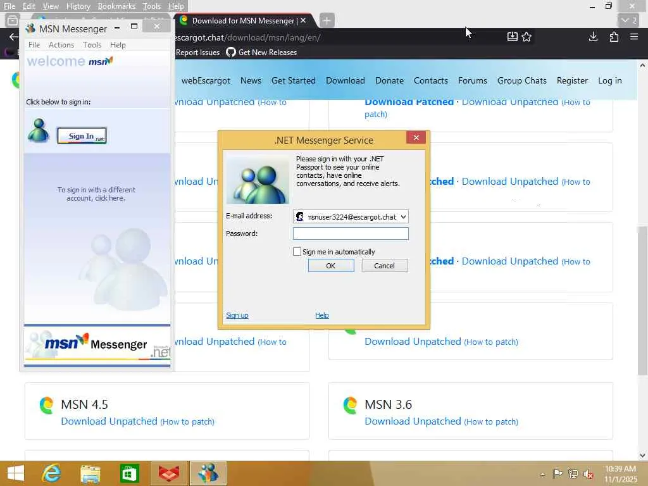Image resolution: width=648 pixels, height=486 pixels.
Task: Open the browser hamburger menu
Action: tap(634, 37)
